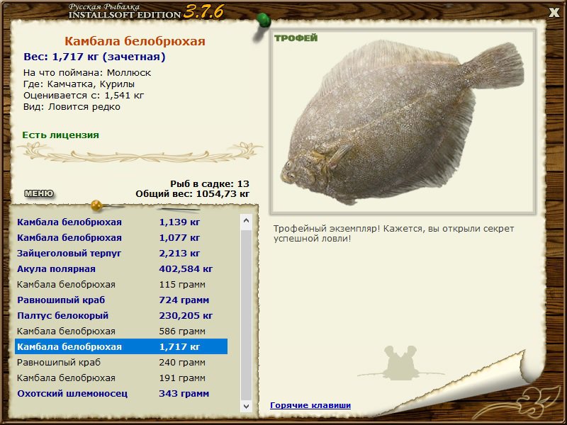Open the МЕНЮ button
The height and width of the screenshot is (425, 567).
(x=39, y=193)
